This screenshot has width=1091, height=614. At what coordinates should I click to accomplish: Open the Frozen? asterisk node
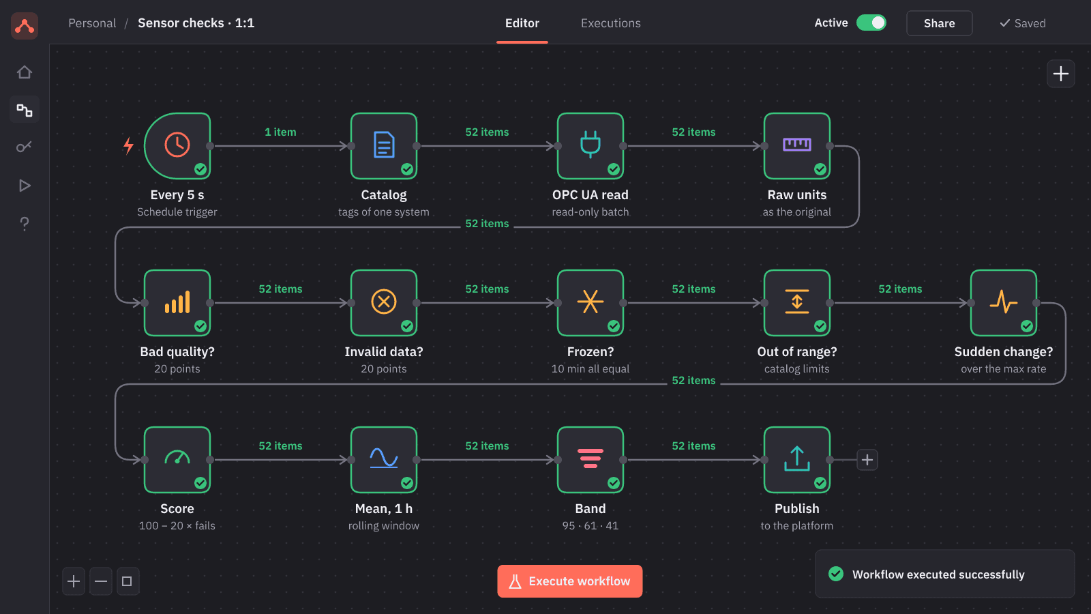591,303
